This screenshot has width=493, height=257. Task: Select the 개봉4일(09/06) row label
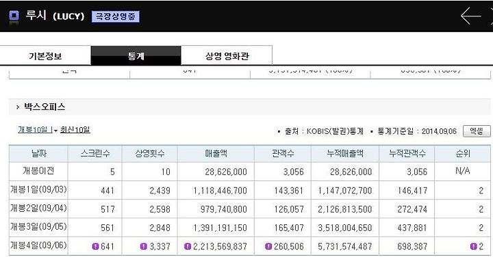pyautogui.click(x=38, y=245)
